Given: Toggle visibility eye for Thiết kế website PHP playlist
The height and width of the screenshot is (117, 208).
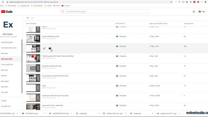Looking at the screenshot, I should click(117, 56).
